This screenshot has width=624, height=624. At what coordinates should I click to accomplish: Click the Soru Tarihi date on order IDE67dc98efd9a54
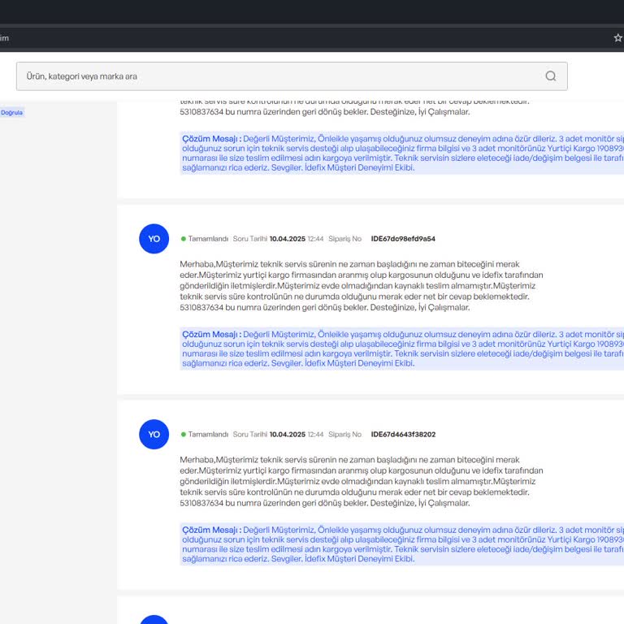pyautogui.click(x=287, y=239)
